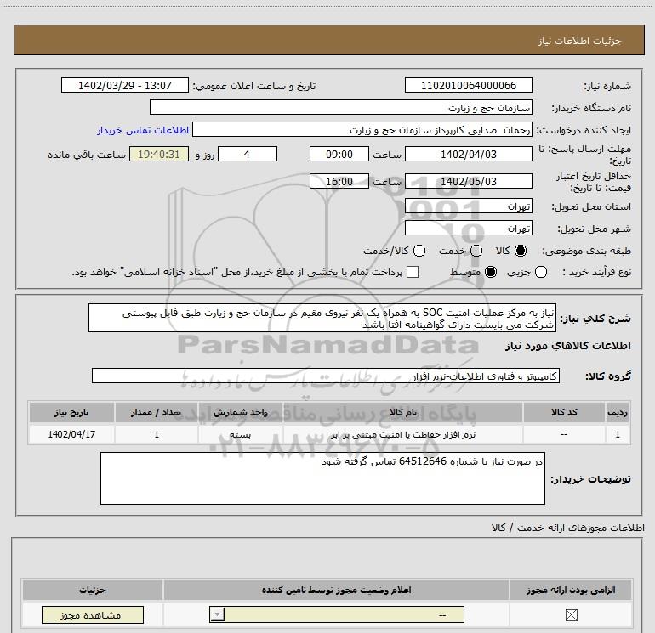Image resolution: width=655 pixels, height=633 pixels.
Task: Select the کالا radio button
Action: [521, 251]
